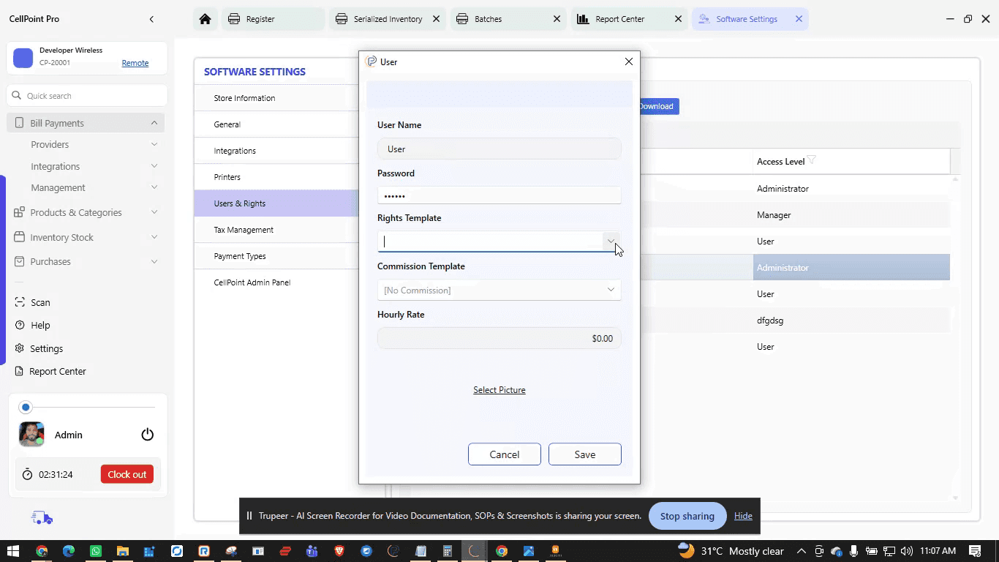The width and height of the screenshot is (999, 562).
Task: Click the User Name field
Action: click(499, 149)
